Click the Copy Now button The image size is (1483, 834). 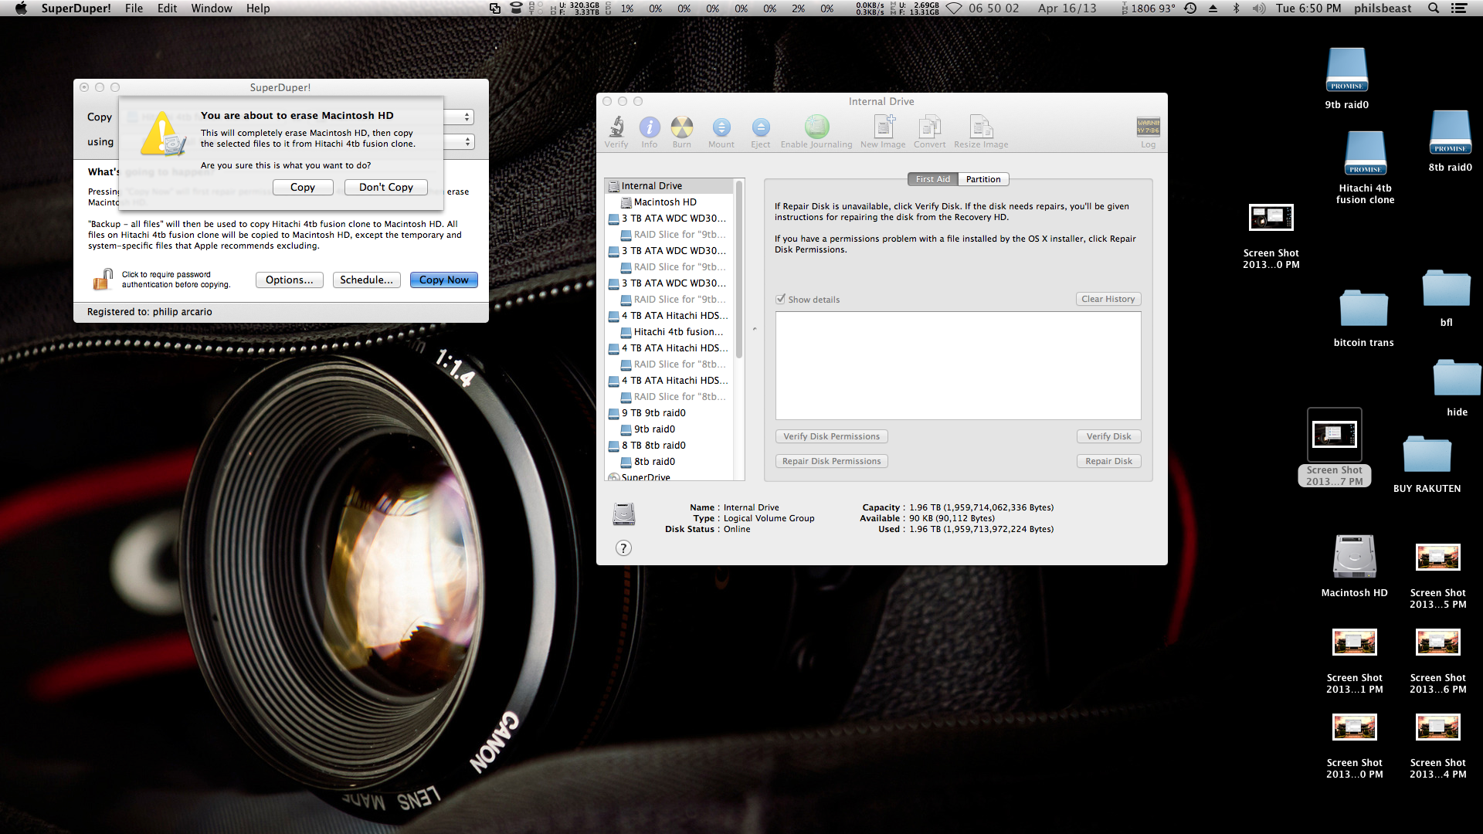point(443,280)
